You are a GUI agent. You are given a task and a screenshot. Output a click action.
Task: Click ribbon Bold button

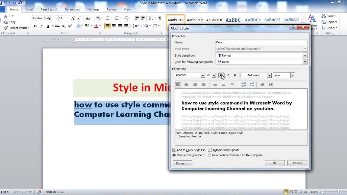pyautogui.click(x=35, y=26)
